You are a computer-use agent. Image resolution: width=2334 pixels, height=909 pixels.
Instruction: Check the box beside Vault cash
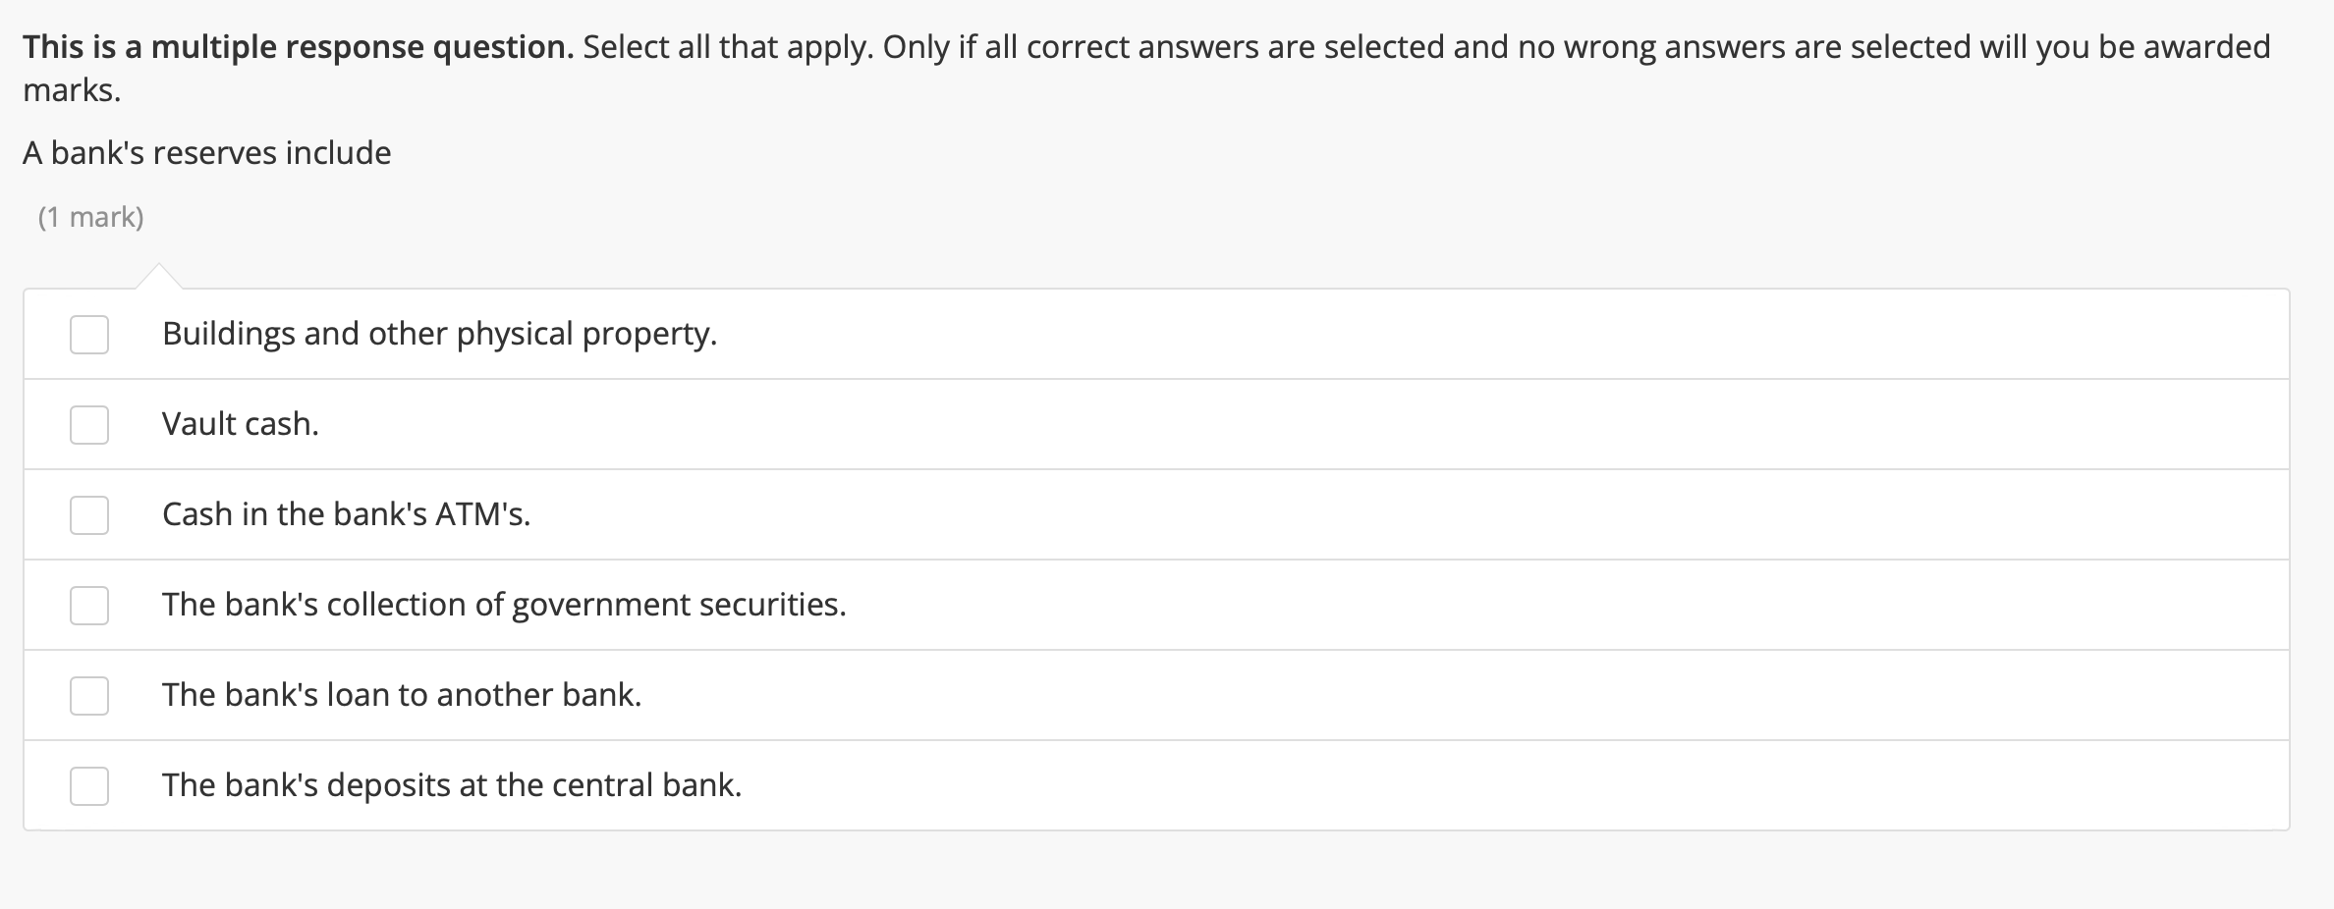89,425
